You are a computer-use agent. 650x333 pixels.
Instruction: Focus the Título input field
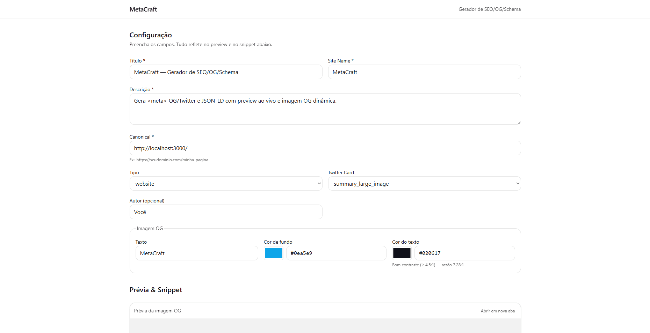[x=226, y=72]
